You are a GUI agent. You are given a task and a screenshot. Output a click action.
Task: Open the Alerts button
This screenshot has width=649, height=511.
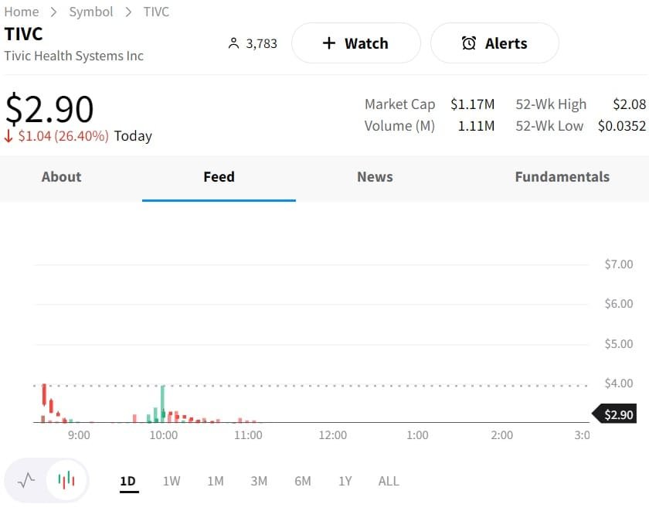point(494,43)
